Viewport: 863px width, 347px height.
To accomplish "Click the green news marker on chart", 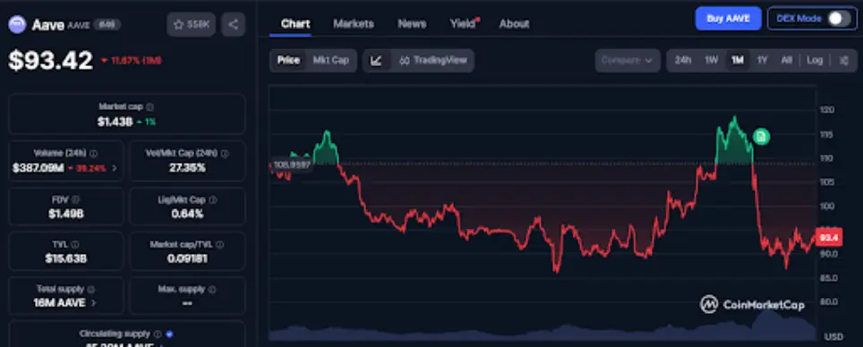I will pos(761,136).
